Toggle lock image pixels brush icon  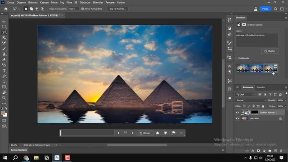[x=249, y=106]
